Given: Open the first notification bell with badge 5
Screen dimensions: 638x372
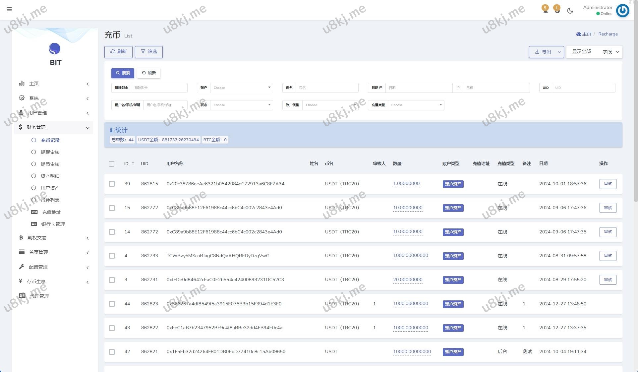Looking at the screenshot, I should 545,10.
